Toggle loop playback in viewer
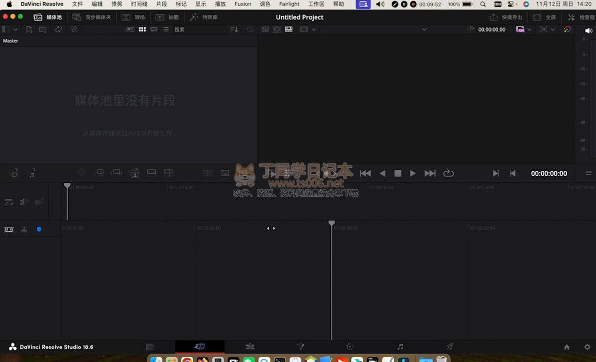This screenshot has height=362, width=596. point(448,173)
